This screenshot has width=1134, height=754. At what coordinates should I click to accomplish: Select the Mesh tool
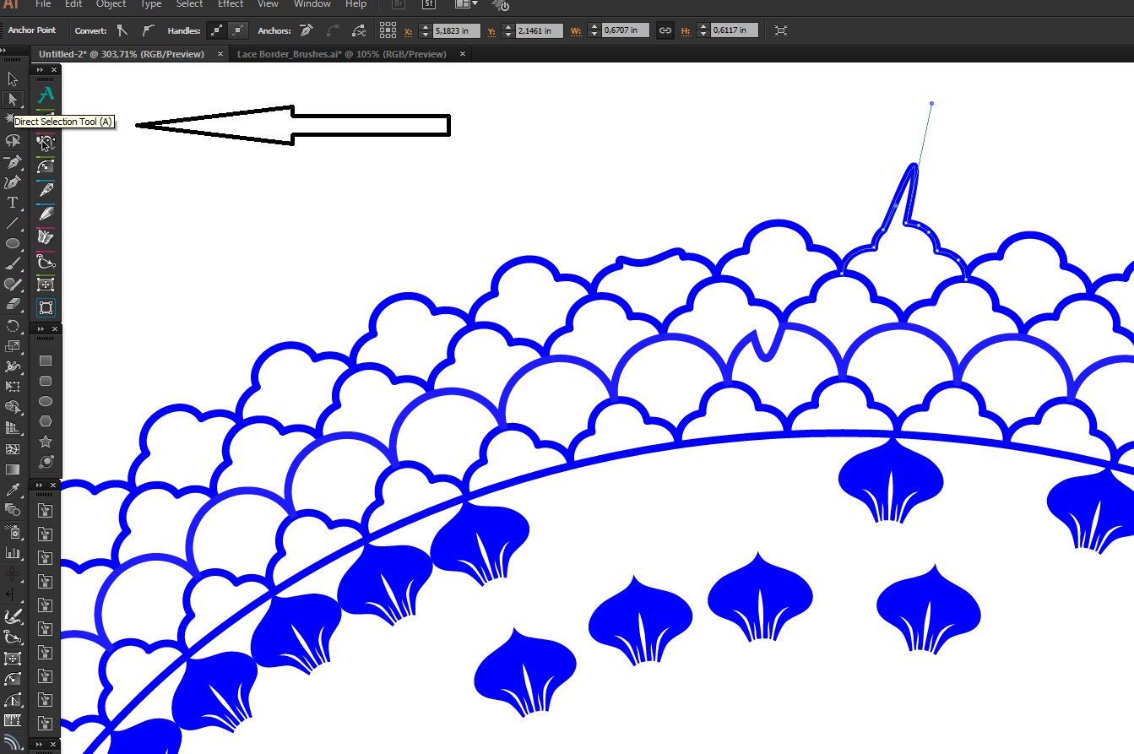[13, 449]
